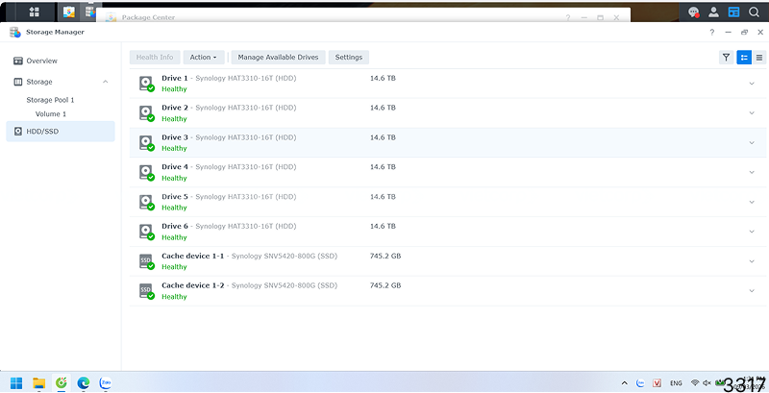Click the ENG language indicator
This screenshot has height=393, width=769.
coord(676,383)
